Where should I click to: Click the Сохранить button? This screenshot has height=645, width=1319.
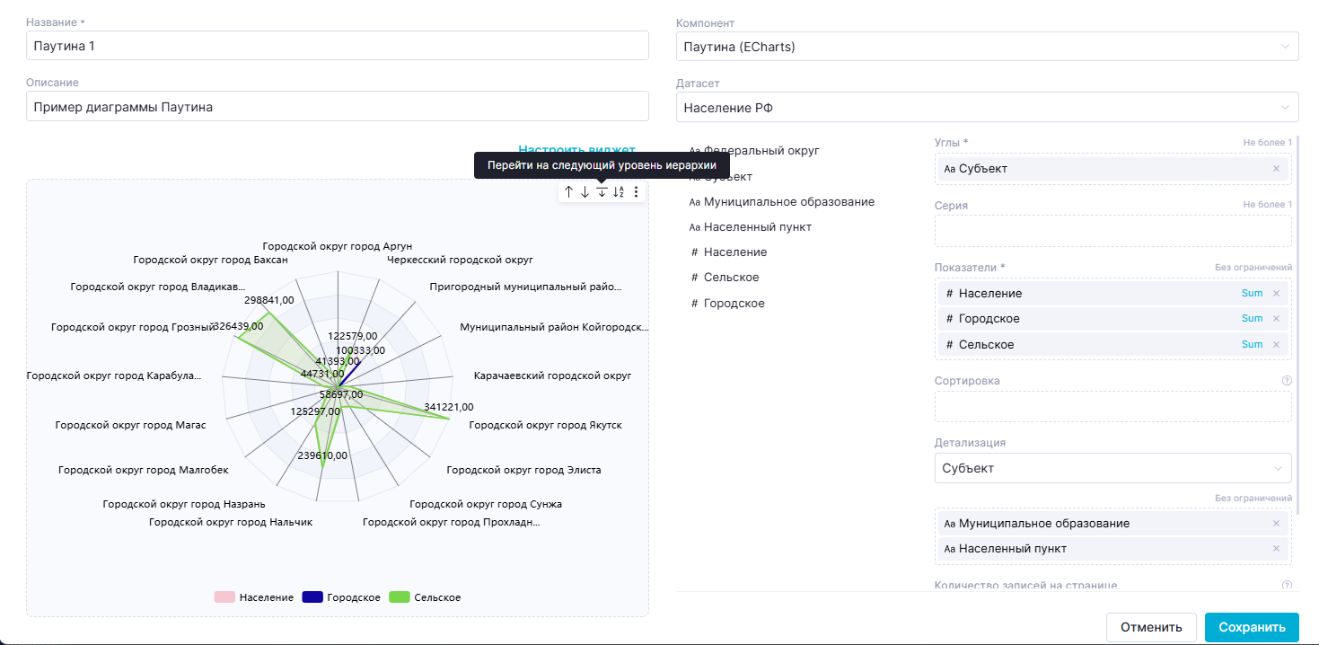click(x=1251, y=627)
